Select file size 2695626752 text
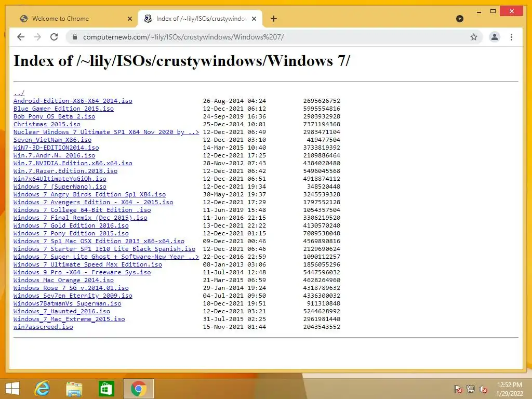The image size is (532, 399). [322, 101]
